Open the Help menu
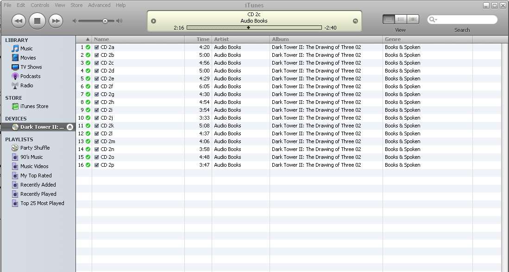The image size is (509, 272). [x=120, y=5]
